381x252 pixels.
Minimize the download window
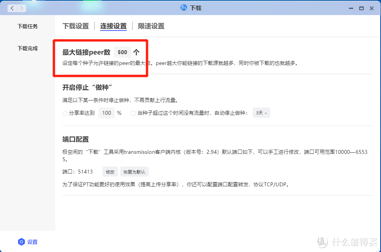(351, 8)
